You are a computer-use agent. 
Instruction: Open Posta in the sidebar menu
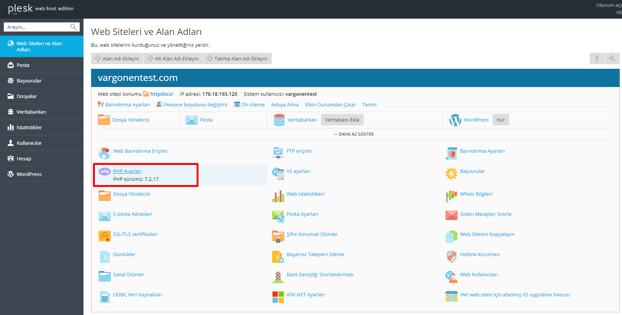pyautogui.click(x=23, y=65)
